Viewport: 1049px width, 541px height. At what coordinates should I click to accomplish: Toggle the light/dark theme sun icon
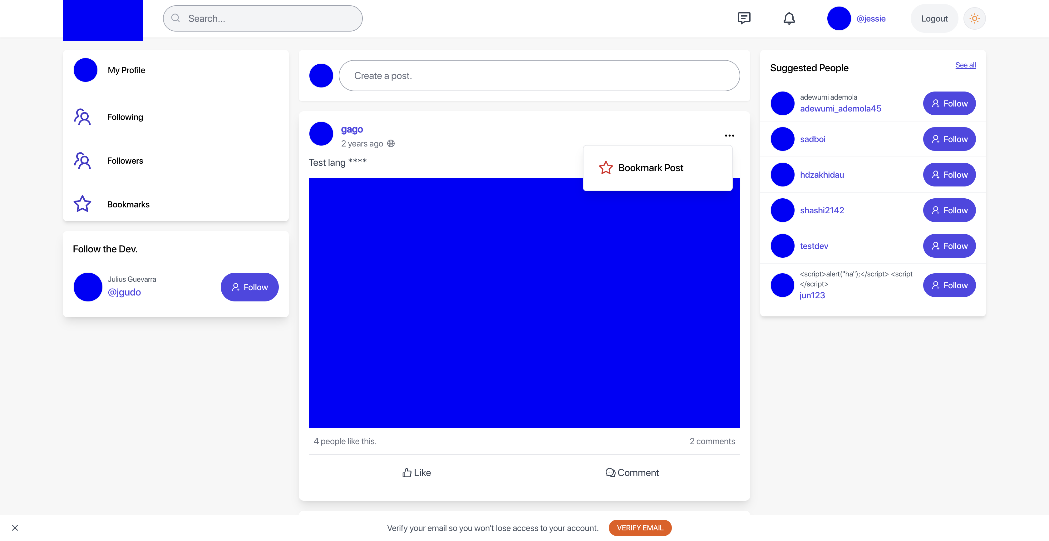(974, 18)
